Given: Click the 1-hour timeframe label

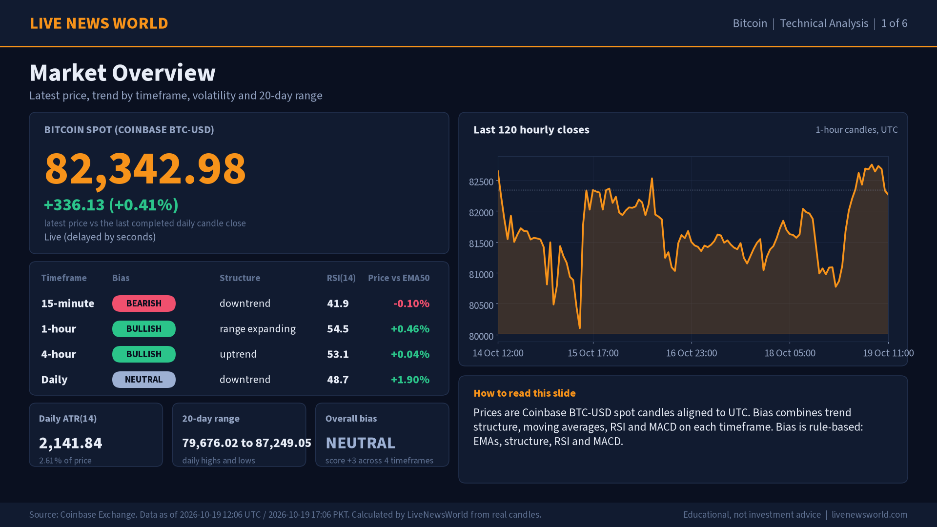Looking at the screenshot, I should (59, 329).
